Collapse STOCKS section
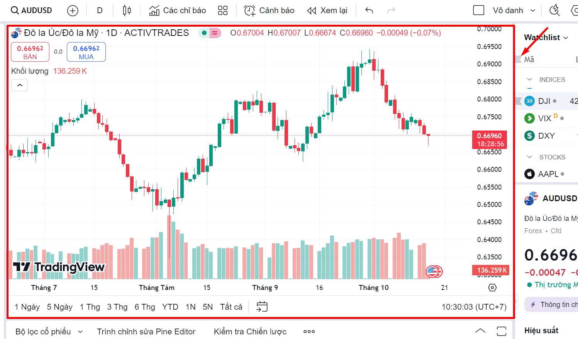The height and width of the screenshot is (339, 578). [529, 157]
